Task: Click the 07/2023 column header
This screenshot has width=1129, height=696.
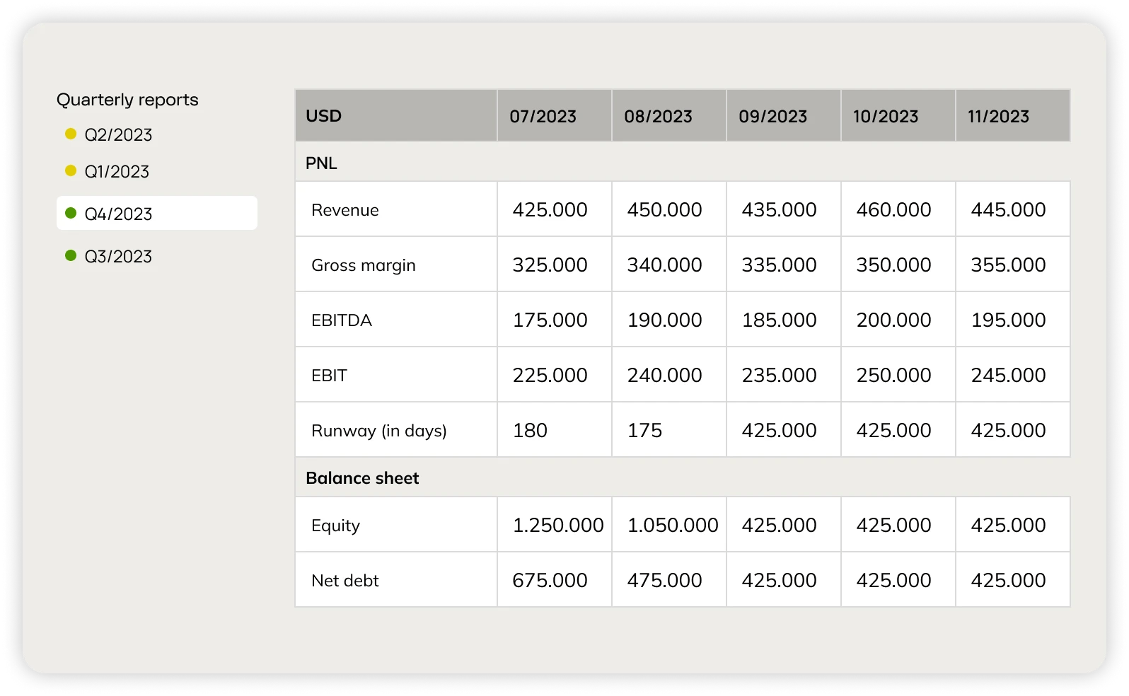Action: pyautogui.click(x=543, y=117)
